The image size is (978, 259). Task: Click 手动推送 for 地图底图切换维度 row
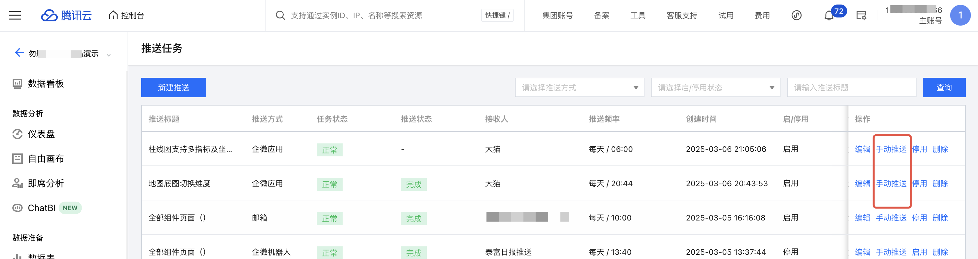point(891,184)
